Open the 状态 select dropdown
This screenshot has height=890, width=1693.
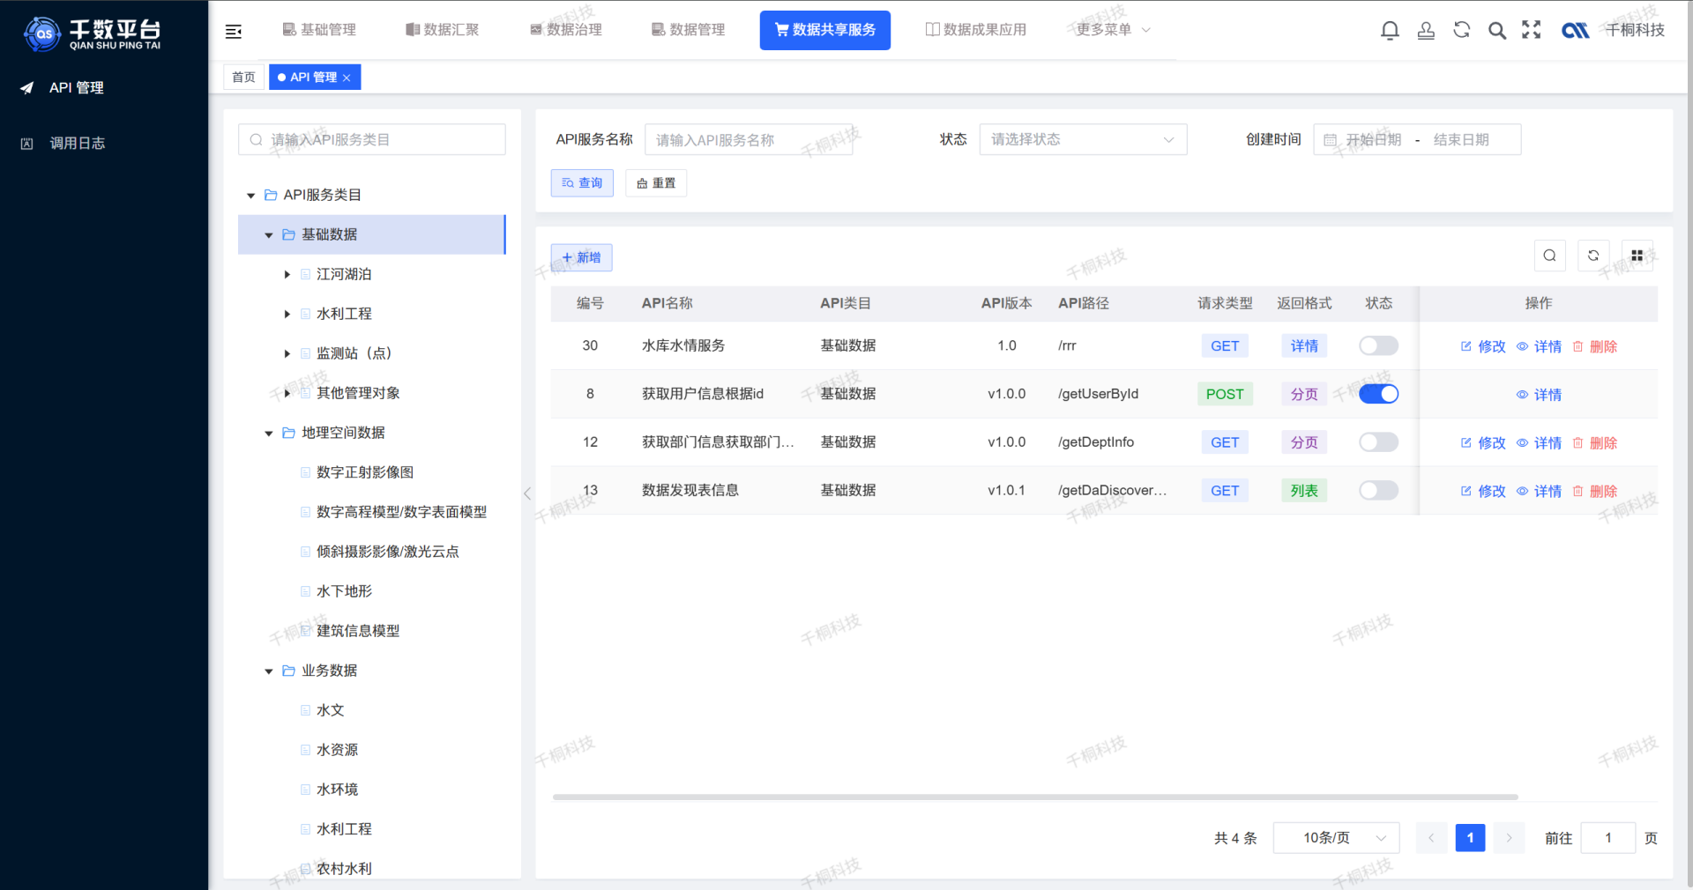pos(1083,139)
